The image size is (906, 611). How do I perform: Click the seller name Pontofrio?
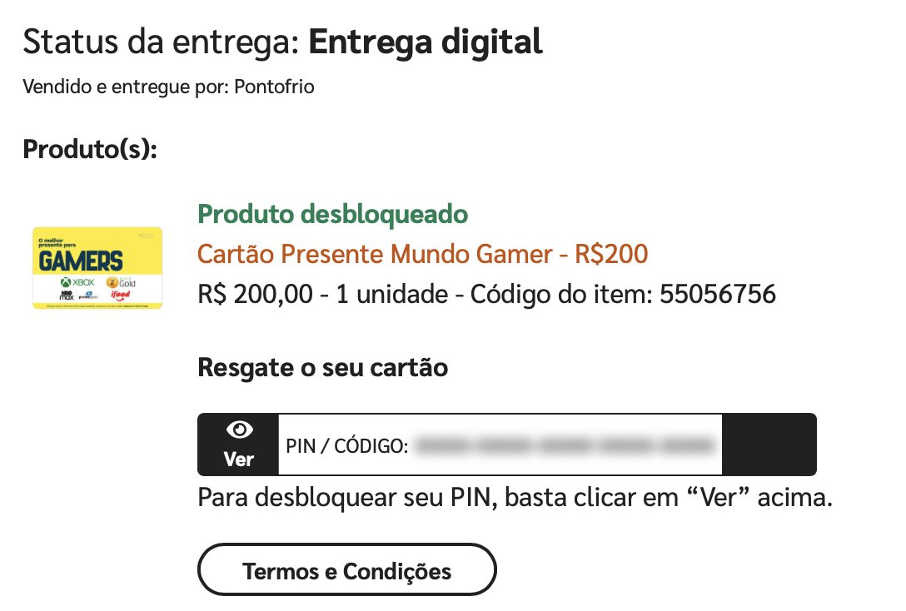point(275,87)
